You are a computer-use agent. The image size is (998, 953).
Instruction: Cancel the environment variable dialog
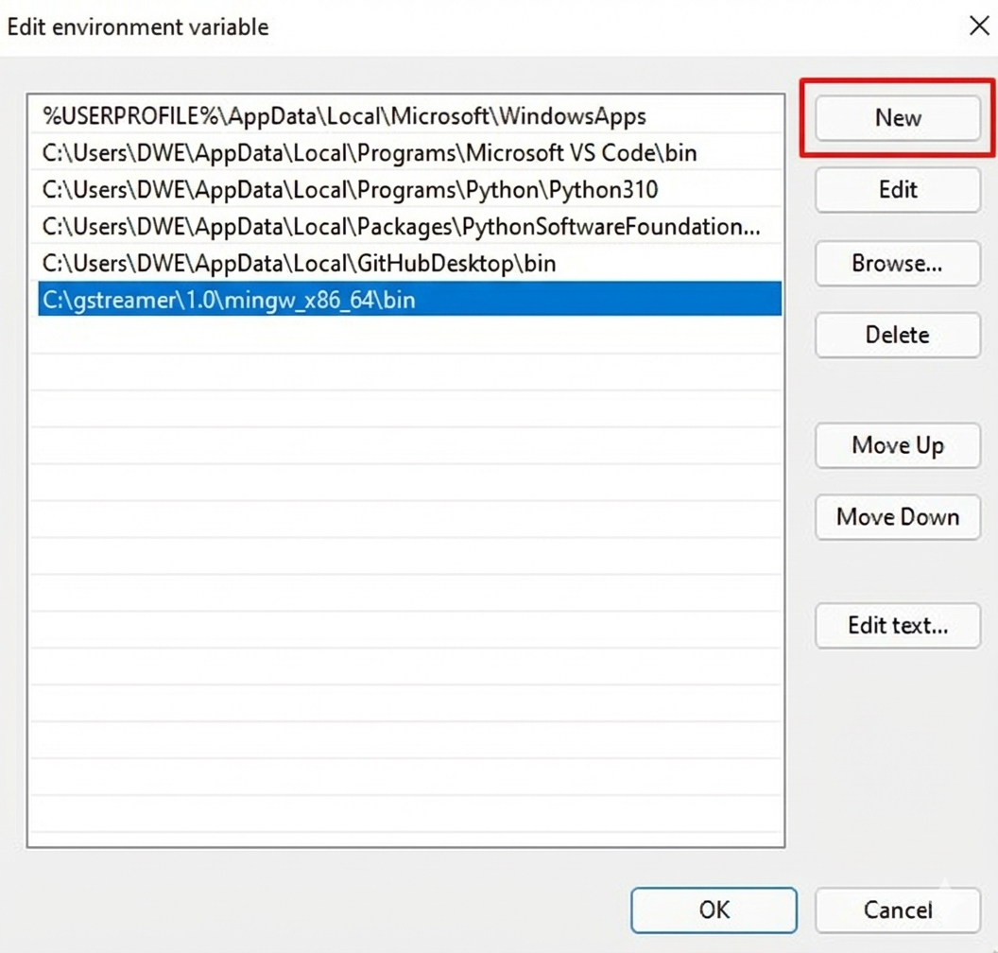[x=896, y=910]
